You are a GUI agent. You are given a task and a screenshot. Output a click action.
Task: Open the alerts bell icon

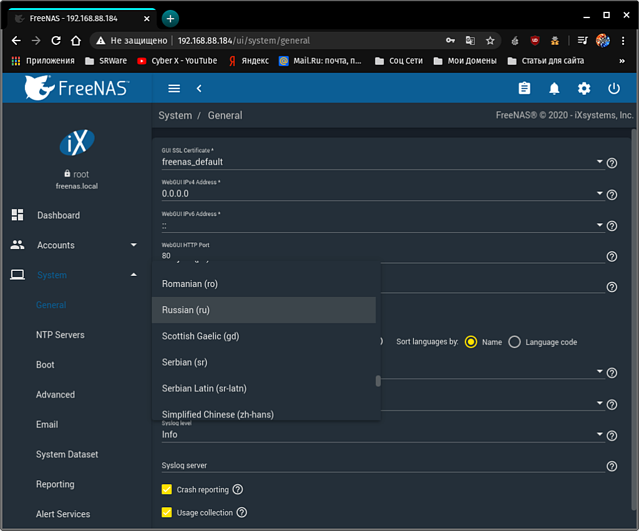click(554, 89)
